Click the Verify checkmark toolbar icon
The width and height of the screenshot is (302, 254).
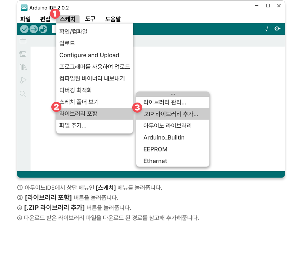click(24, 29)
